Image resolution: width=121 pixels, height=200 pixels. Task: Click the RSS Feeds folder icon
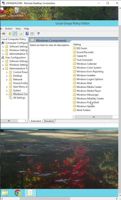[74, 48]
